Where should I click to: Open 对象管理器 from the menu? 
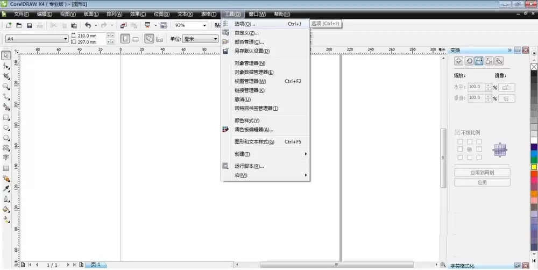(x=250, y=63)
